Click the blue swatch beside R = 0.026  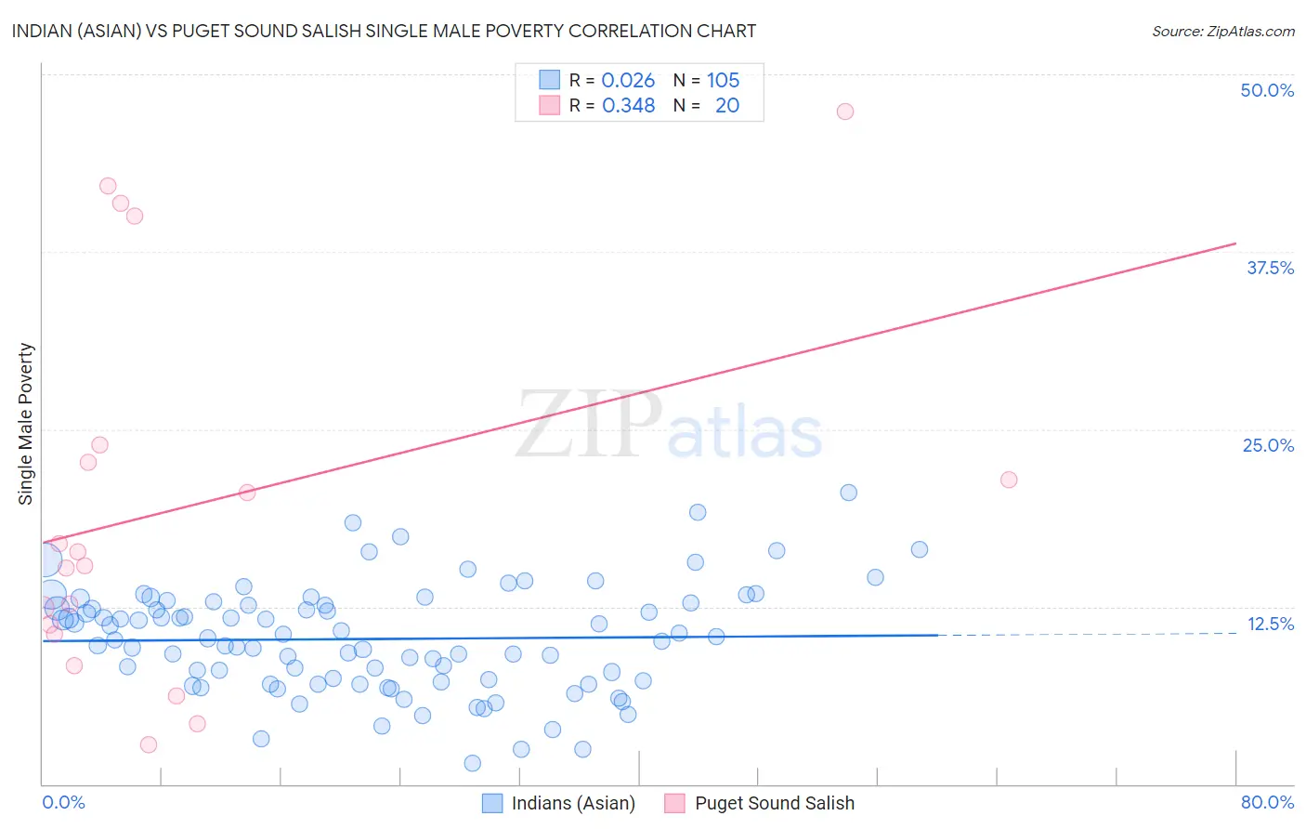click(x=550, y=80)
